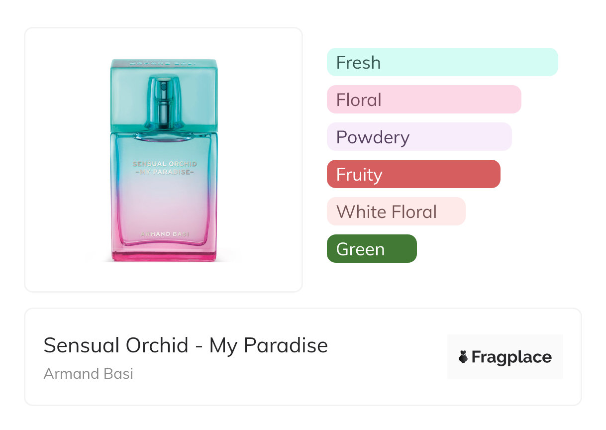Viewport: 606px width, 430px height.
Task: Select the Floral accord bar
Action: click(x=423, y=100)
